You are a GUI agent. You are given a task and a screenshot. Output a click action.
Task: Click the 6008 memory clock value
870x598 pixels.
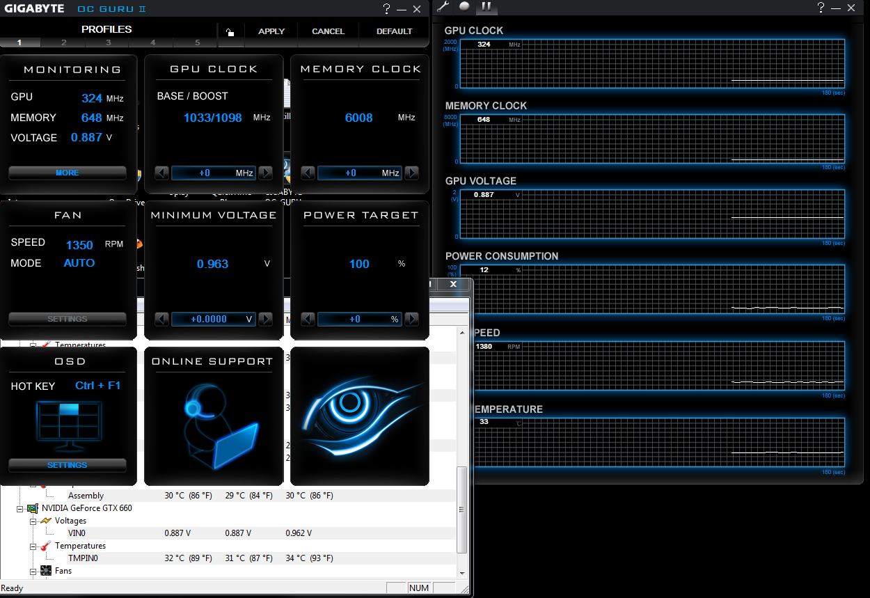click(x=359, y=118)
